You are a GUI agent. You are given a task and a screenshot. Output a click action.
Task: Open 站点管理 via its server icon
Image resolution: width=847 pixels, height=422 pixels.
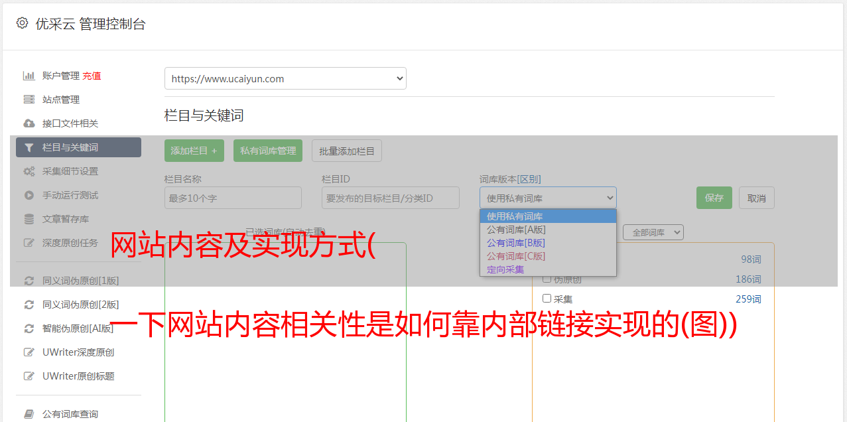coord(29,100)
